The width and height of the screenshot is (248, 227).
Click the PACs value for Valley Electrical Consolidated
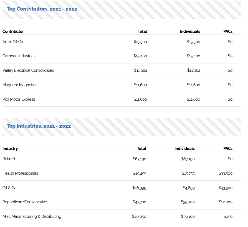(x=230, y=70)
